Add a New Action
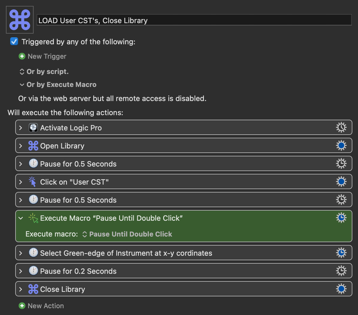The image size is (358, 315). pyautogui.click(x=41, y=306)
